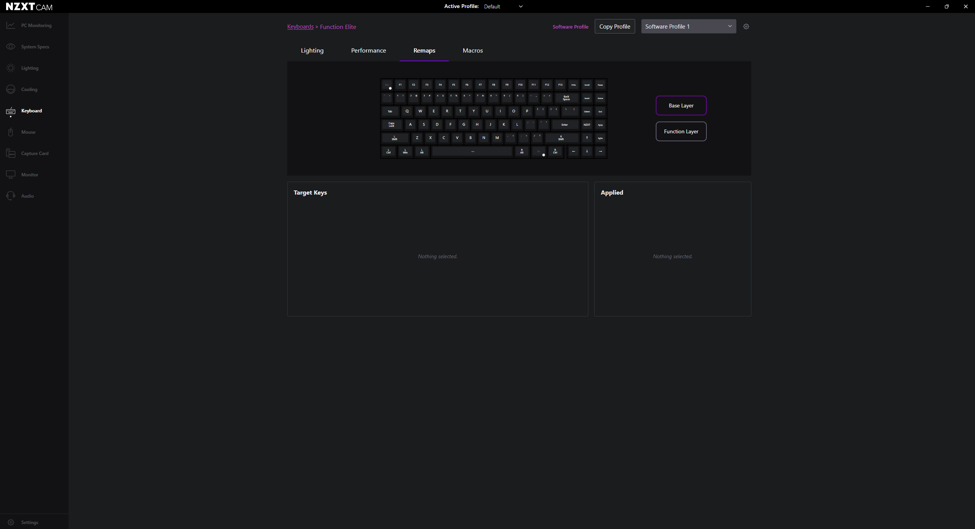Select the M key on keyboard diagram
975x529 pixels.
click(497, 138)
